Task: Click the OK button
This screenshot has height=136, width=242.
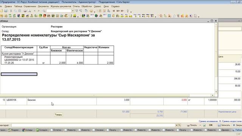Action: coord(211,125)
